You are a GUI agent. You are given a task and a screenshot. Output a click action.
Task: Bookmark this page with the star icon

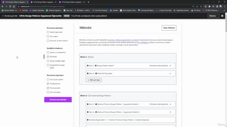point(201,6)
